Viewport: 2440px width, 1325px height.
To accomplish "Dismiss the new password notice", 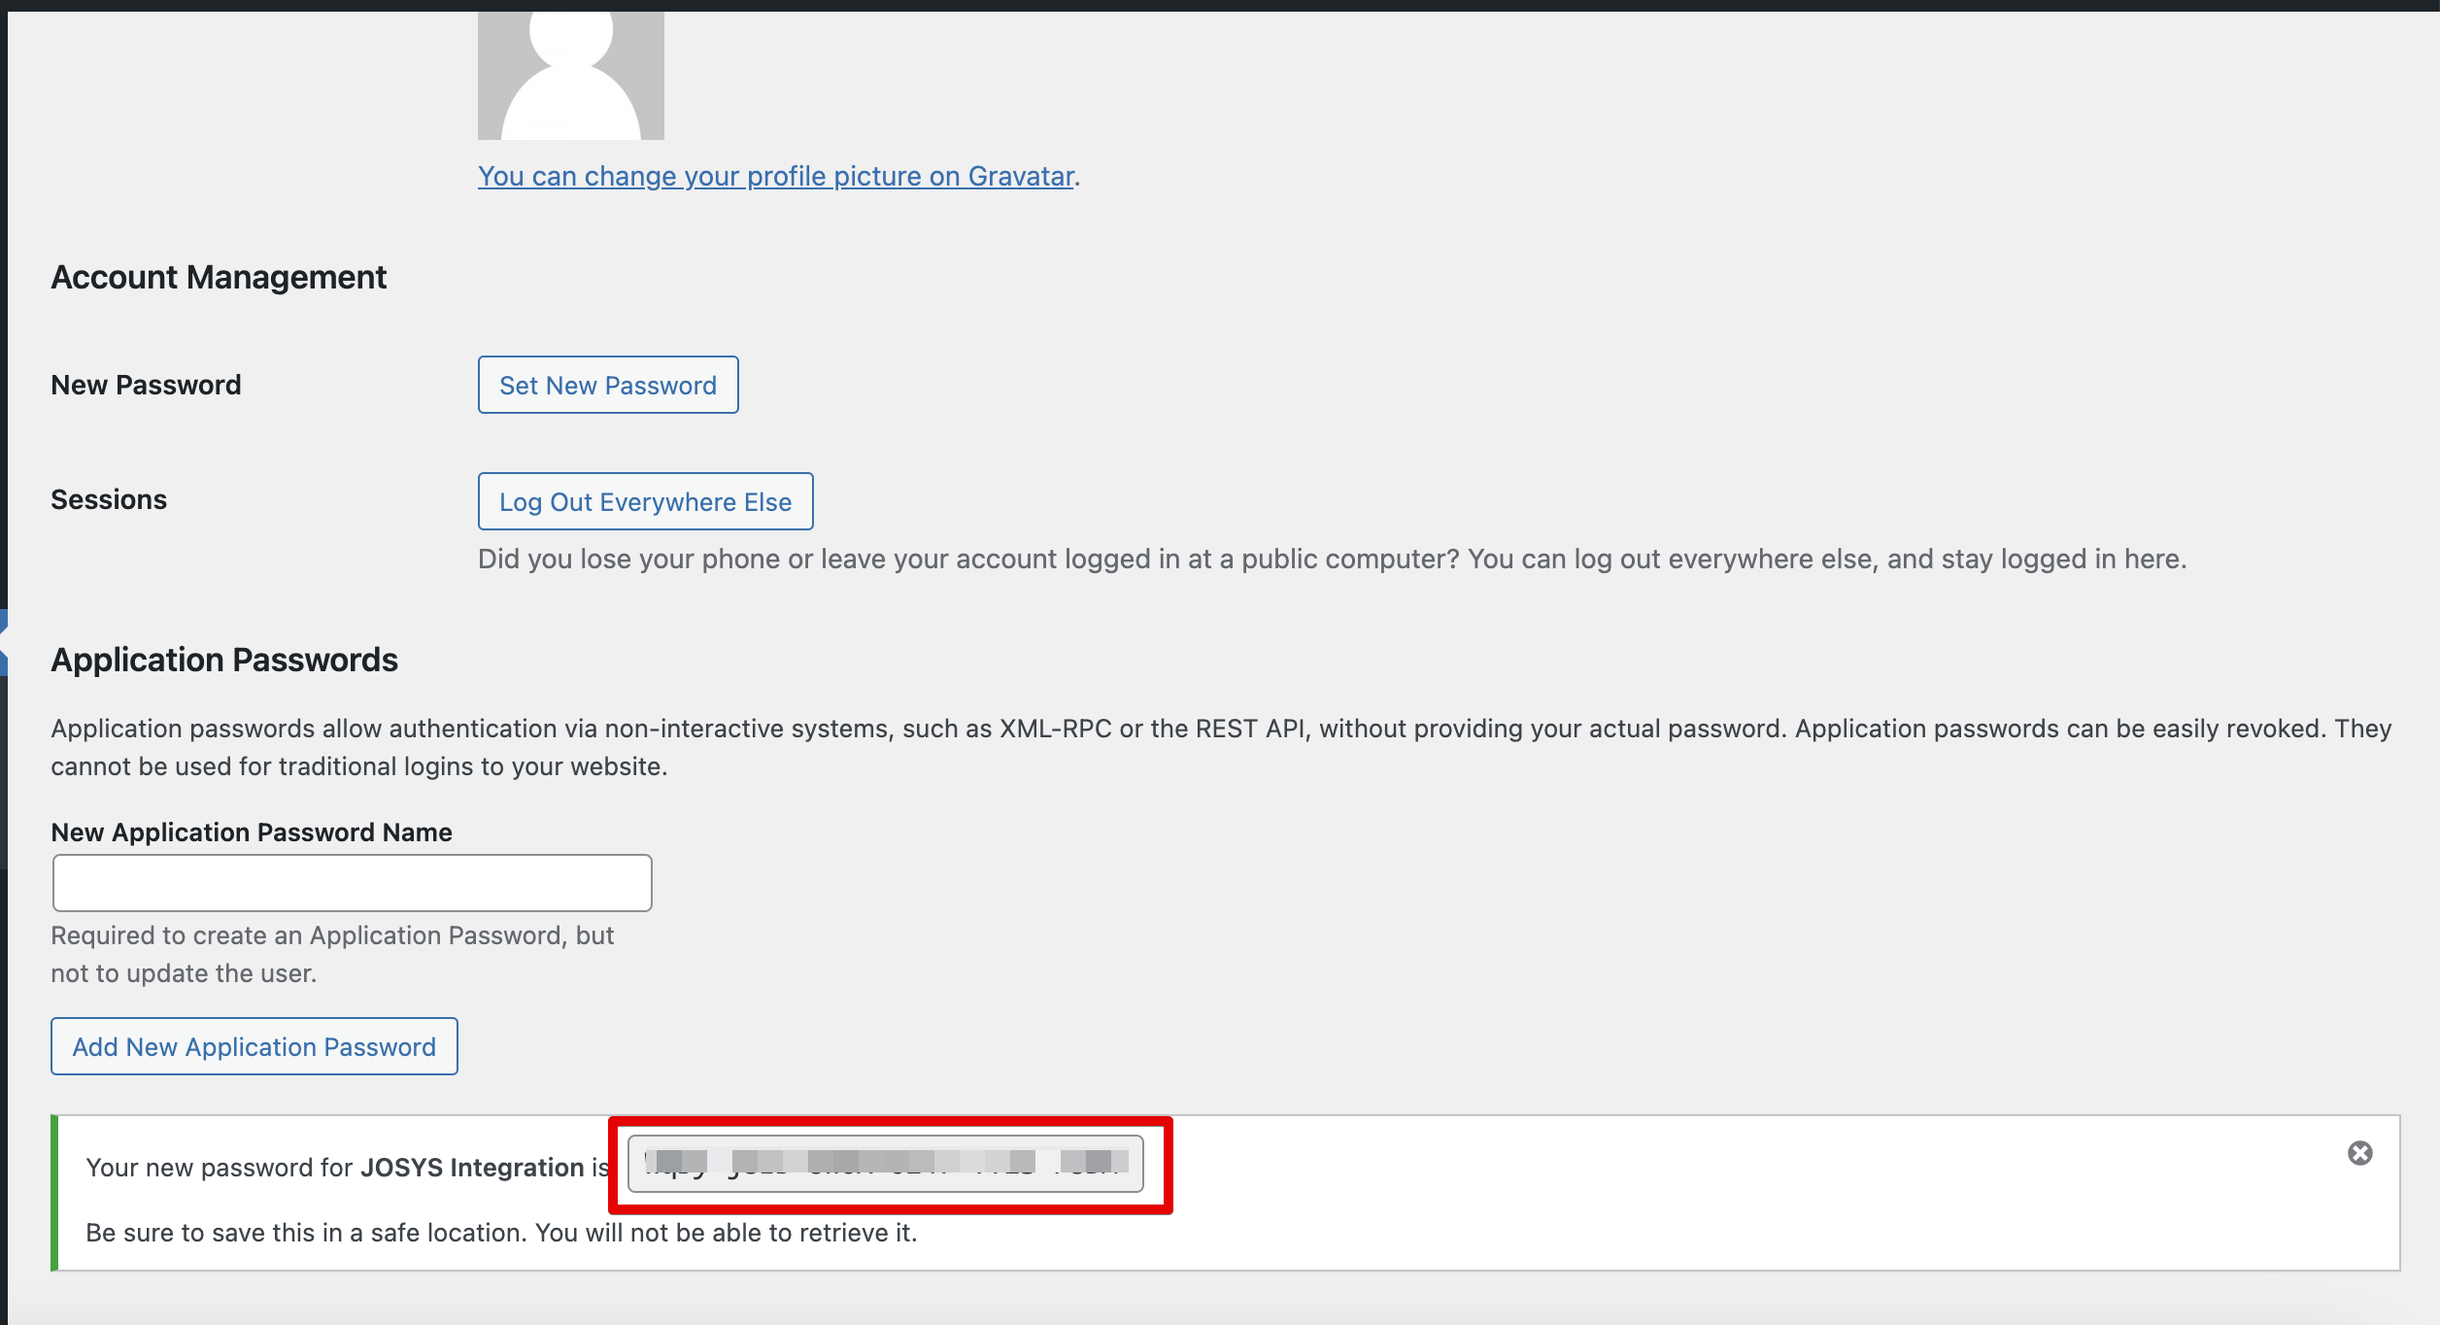I will click(x=2359, y=1153).
